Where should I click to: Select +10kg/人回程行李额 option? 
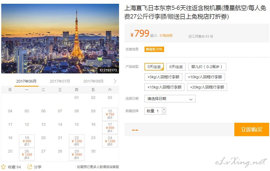(205, 77)
